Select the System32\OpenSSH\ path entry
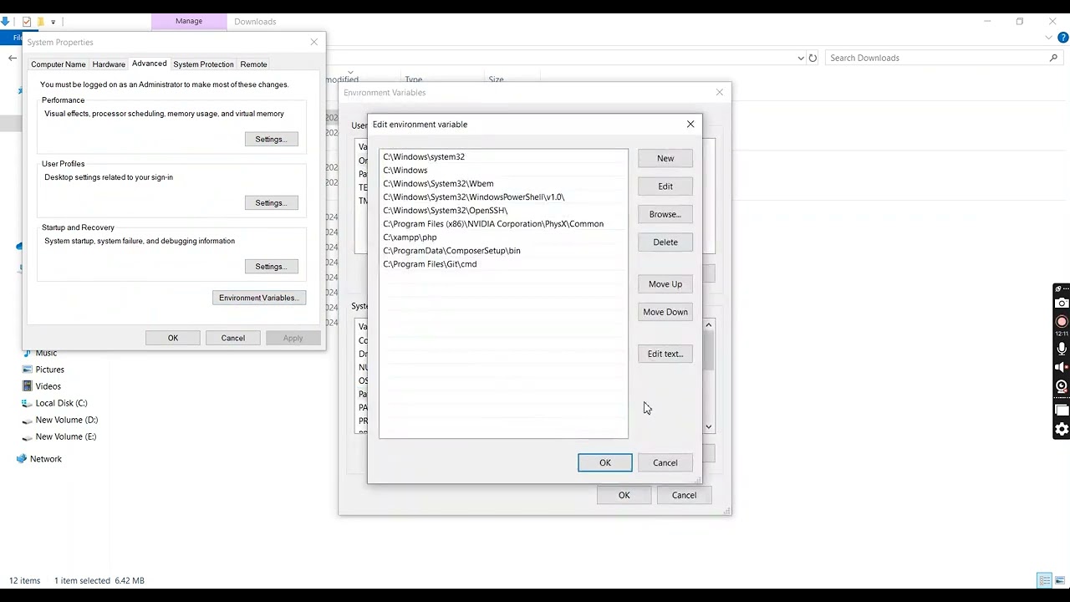Screen dimensions: 1070x602 point(503,211)
